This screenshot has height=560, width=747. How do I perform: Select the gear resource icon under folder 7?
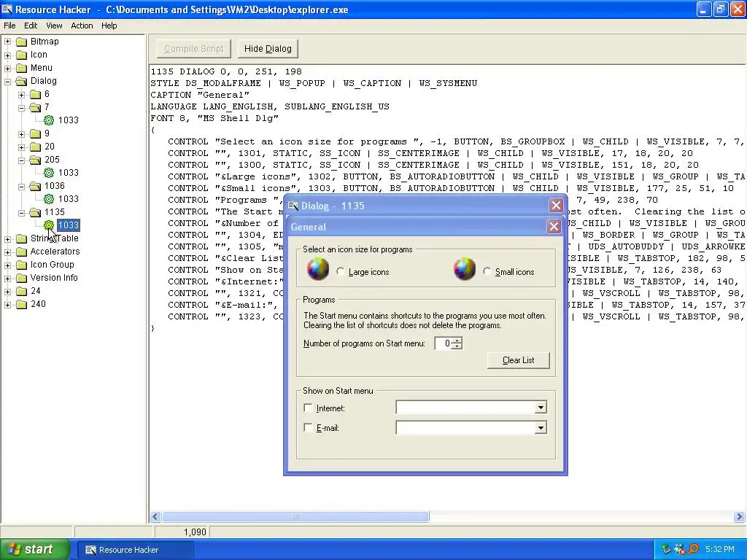(49, 120)
